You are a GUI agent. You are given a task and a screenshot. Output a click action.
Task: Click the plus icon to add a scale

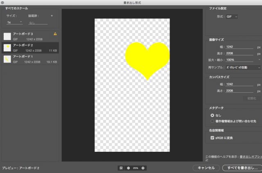(x=52, y=16)
